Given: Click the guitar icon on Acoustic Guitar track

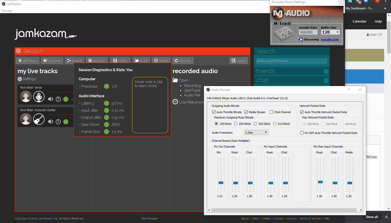Looking at the screenshot, I should 39,119.
